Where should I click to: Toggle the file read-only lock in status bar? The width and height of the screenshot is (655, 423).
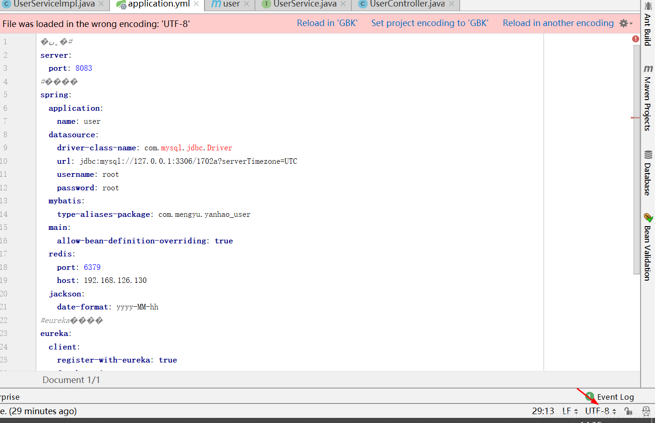tap(628, 411)
